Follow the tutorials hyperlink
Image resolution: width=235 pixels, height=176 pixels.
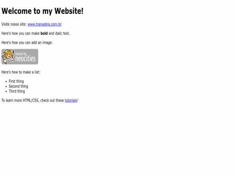(71, 100)
